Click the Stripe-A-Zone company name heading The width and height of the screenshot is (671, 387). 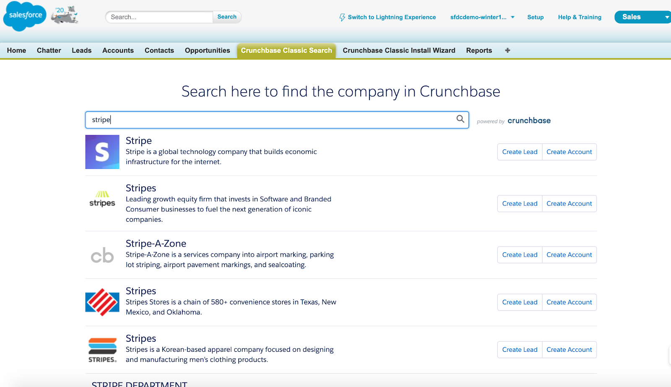click(x=156, y=244)
